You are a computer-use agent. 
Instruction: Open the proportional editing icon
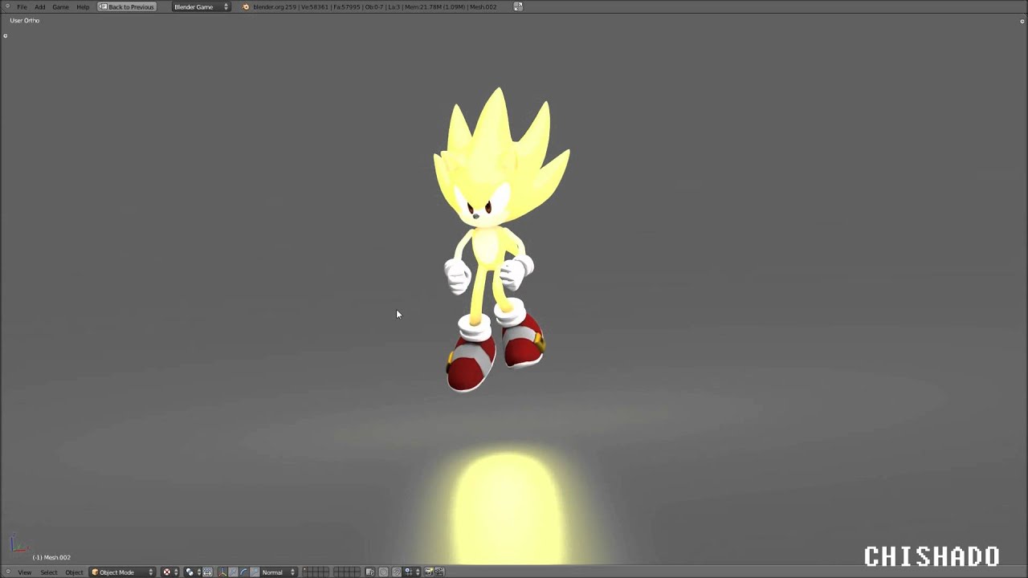(383, 572)
